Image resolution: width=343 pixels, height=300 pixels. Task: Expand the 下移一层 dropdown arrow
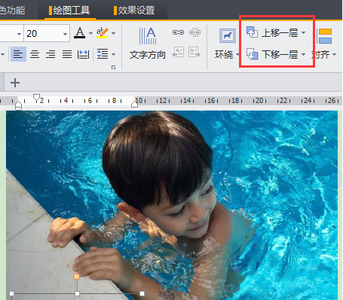(x=303, y=54)
